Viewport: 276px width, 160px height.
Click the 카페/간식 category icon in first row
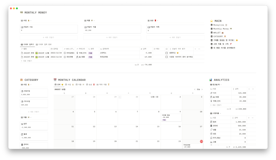pos(77,53)
